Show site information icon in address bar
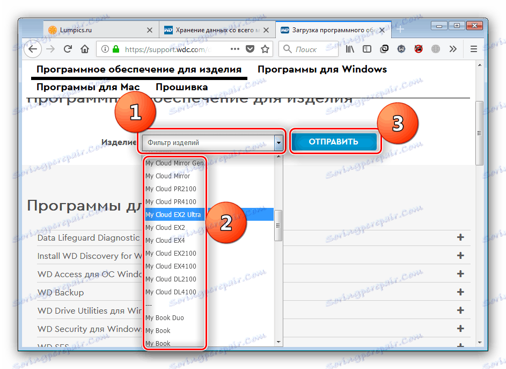The image size is (506, 369). click(x=105, y=49)
